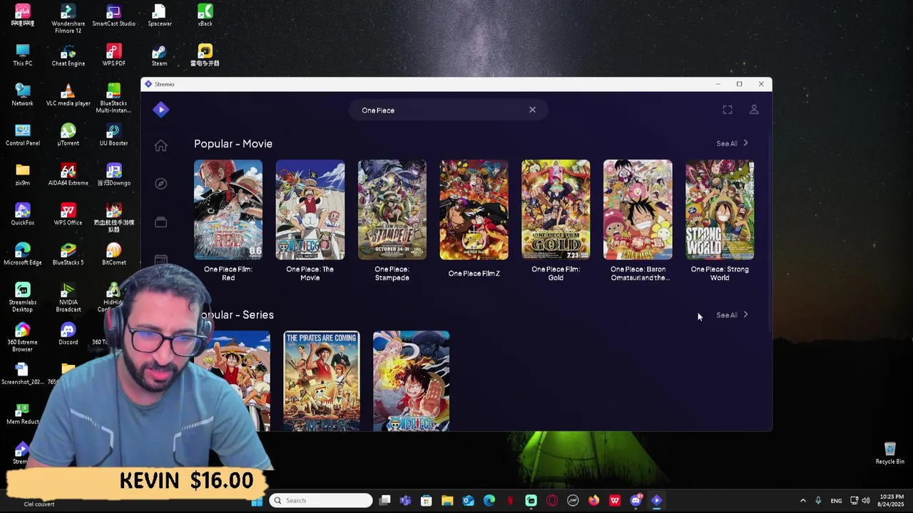Open The Pirates Are Coming series poster
Screen dimensions: 913x513
click(322, 380)
